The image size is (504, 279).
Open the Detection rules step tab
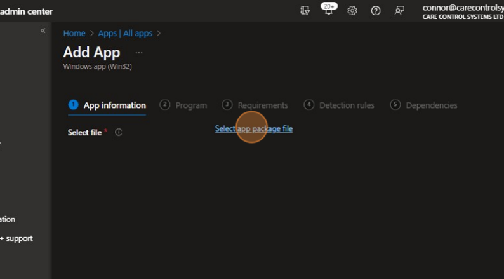[340, 105]
